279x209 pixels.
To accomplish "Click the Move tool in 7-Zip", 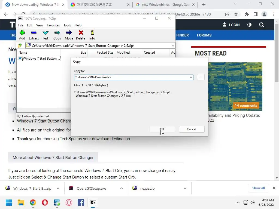I will [x=69, y=35].
